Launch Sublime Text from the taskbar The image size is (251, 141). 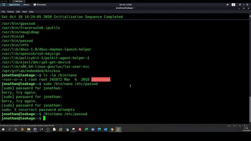[x=22, y=130]
